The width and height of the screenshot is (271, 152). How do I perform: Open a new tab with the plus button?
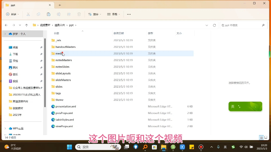point(60,5)
